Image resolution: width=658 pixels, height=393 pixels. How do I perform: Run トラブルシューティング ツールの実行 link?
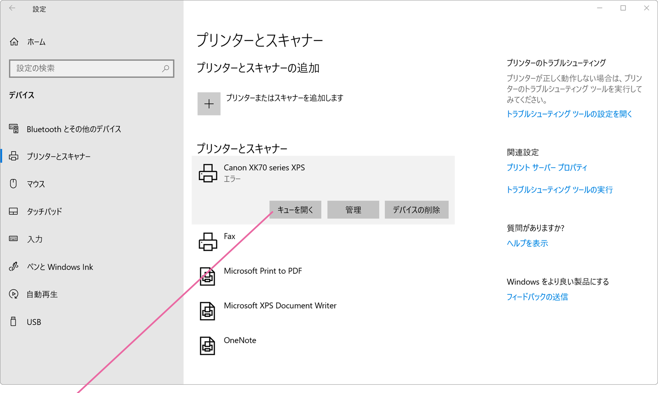(560, 190)
